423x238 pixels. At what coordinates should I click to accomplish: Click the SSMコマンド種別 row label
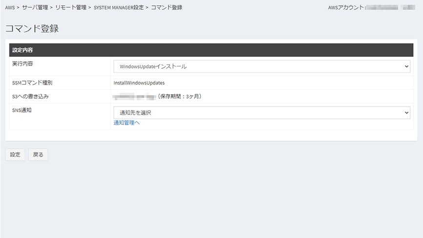(x=32, y=83)
